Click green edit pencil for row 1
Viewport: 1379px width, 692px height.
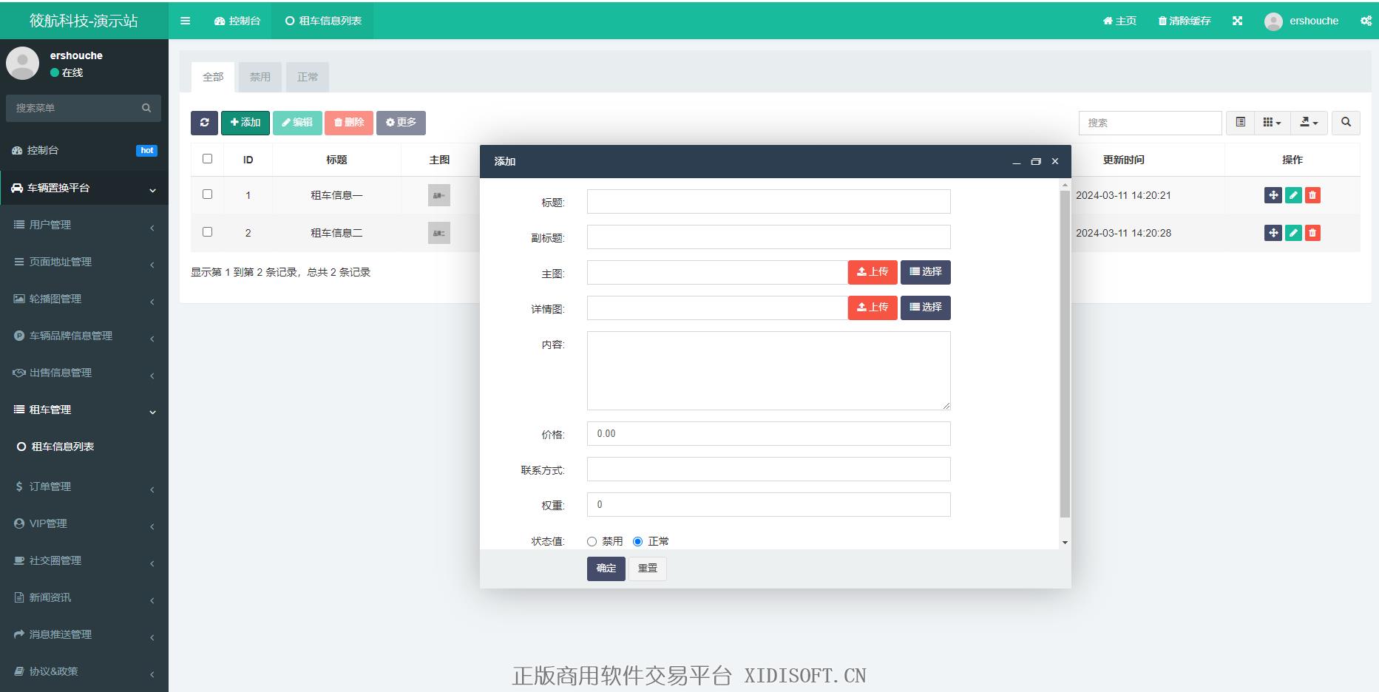tap(1293, 195)
